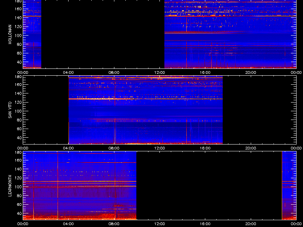Viewport: 303px width, 227px height.
Task: Click the Learmonth morning spectrogram data region
Action: (80, 186)
